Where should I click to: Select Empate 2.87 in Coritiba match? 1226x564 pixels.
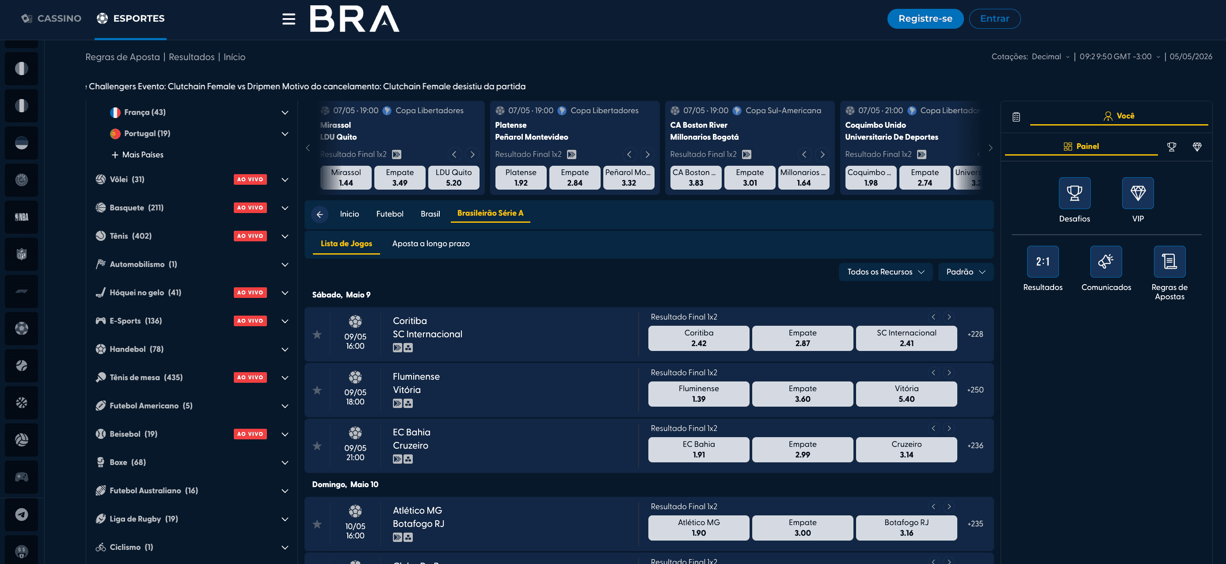[803, 339]
